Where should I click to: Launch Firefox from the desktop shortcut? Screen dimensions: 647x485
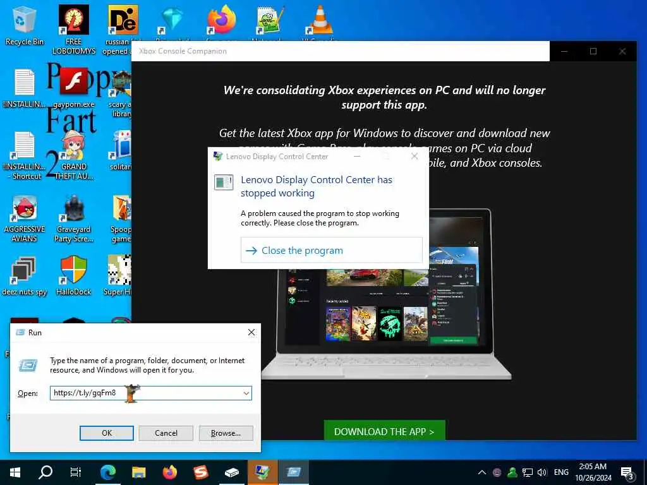pyautogui.click(x=221, y=20)
